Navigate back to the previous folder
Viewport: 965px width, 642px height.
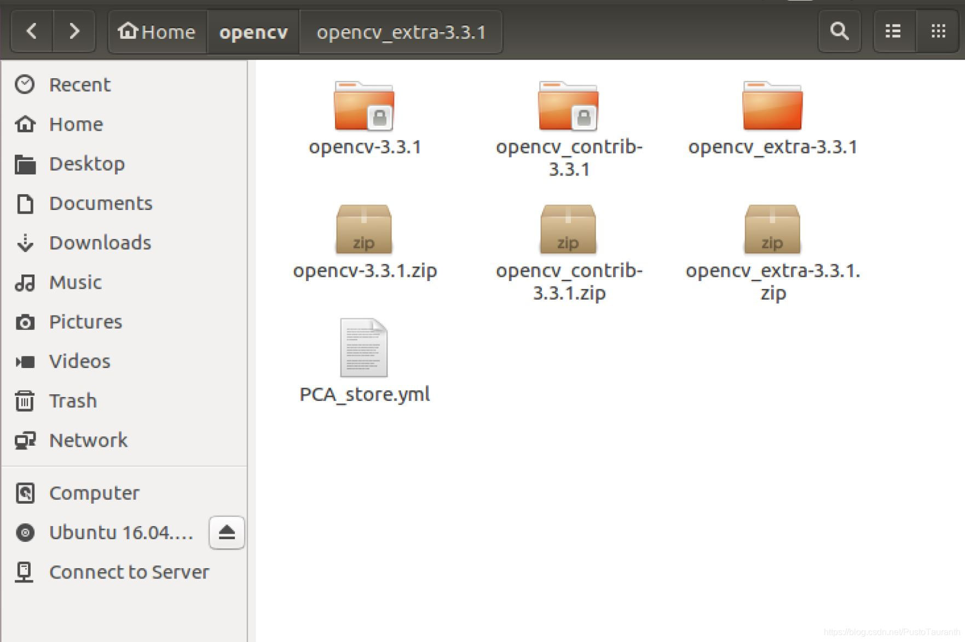coord(31,31)
